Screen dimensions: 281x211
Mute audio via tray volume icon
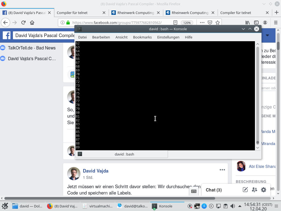233,206
